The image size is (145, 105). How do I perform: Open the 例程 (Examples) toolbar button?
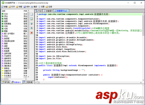click(19, 7)
